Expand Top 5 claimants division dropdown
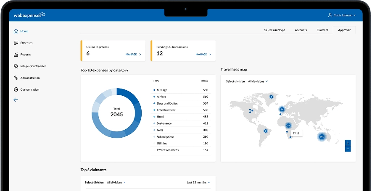Viewport: 372px width, 191px height. (x=116, y=183)
